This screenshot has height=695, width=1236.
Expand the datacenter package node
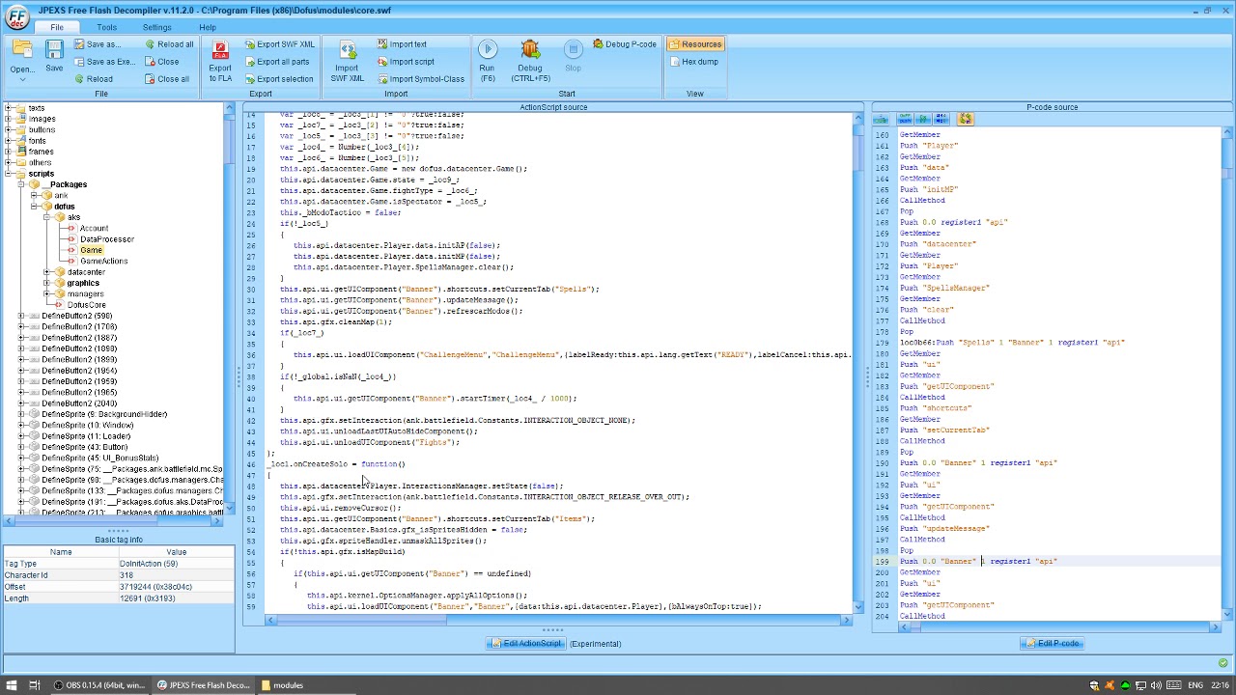pyautogui.click(x=47, y=272)
